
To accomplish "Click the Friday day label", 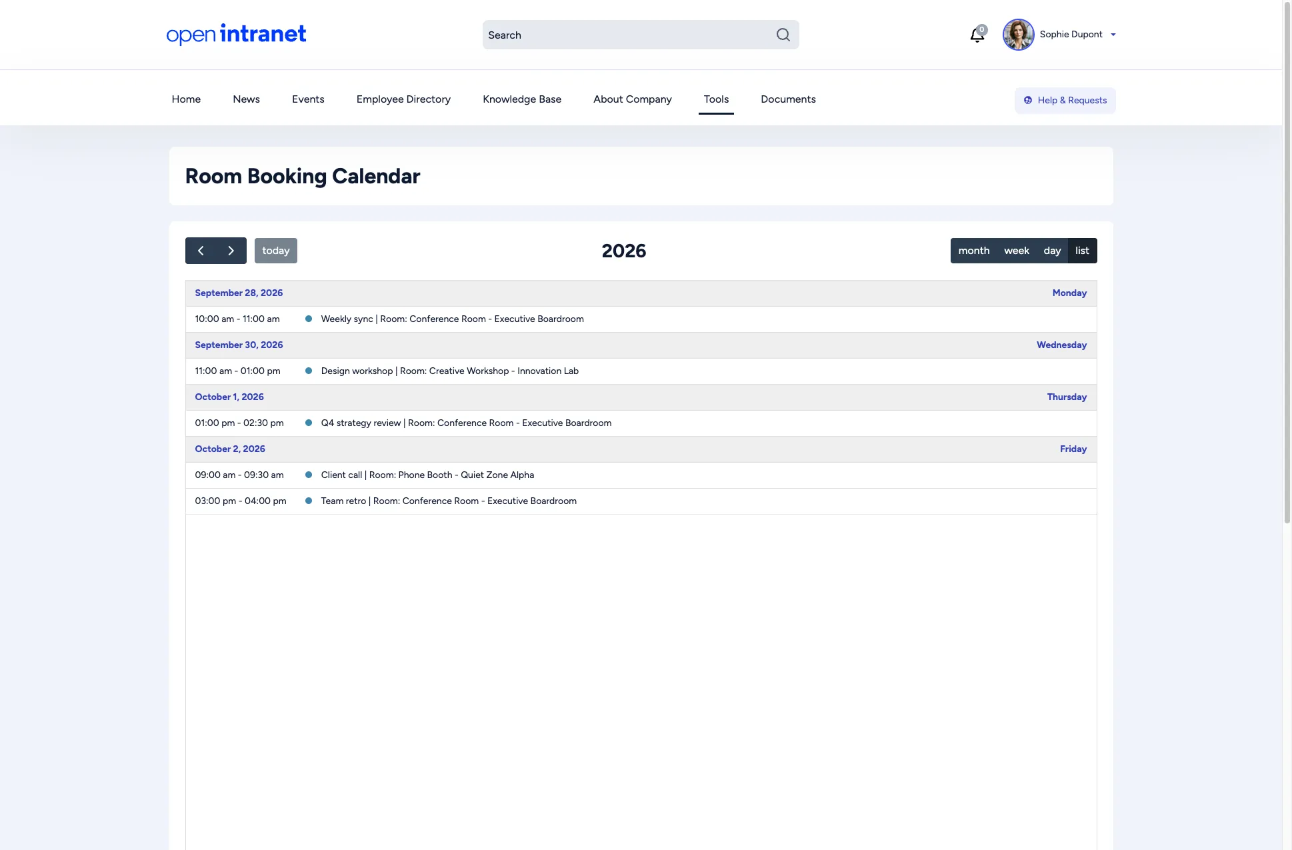I will [x=1073, y=449].
